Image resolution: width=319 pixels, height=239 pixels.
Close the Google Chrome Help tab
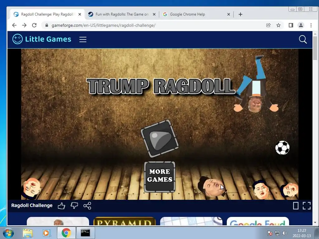(228, 14)
